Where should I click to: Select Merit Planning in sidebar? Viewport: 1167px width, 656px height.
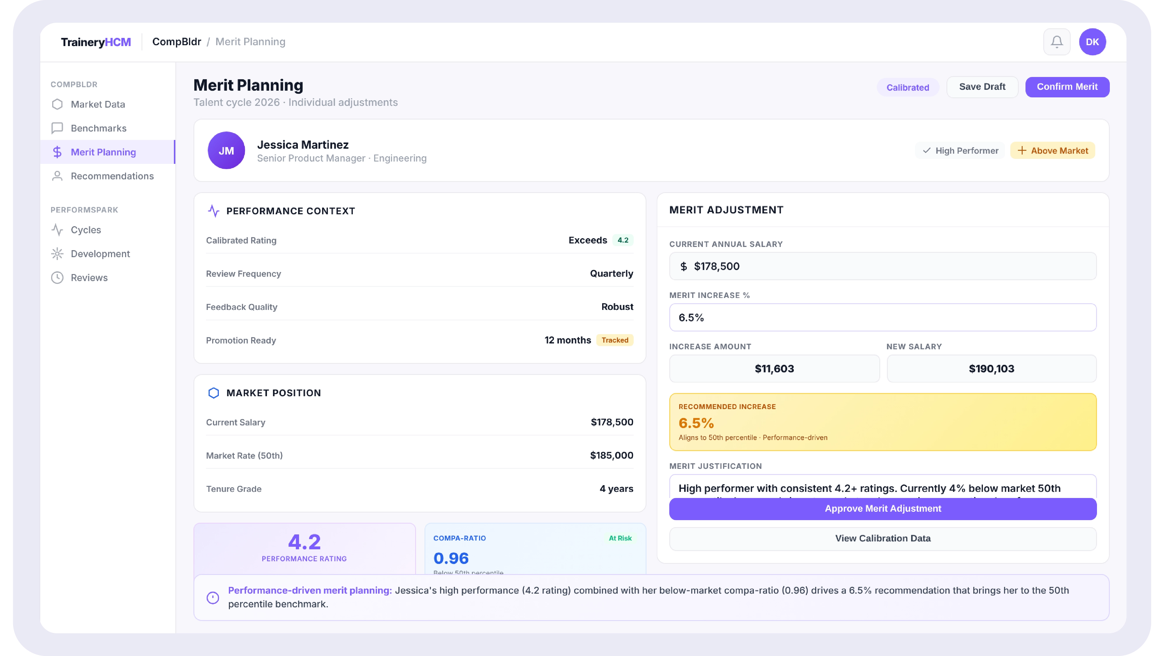[x=107, y=152]
